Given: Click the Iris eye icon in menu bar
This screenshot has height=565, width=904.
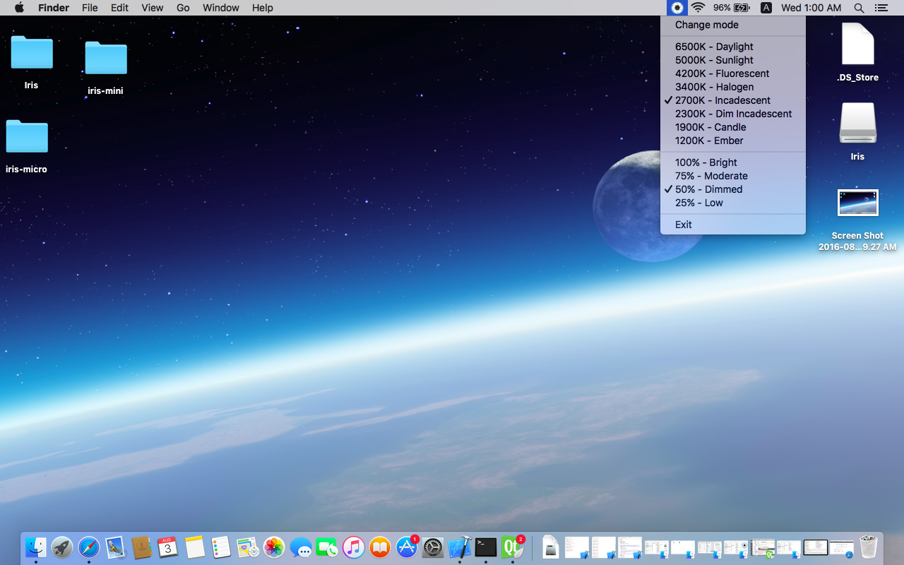Looking at the screenshot, I should [677, 8].
